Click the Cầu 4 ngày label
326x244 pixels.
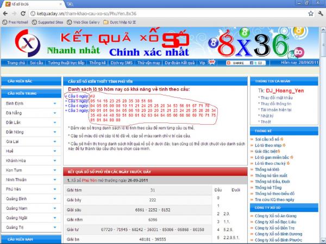point(77,106)
